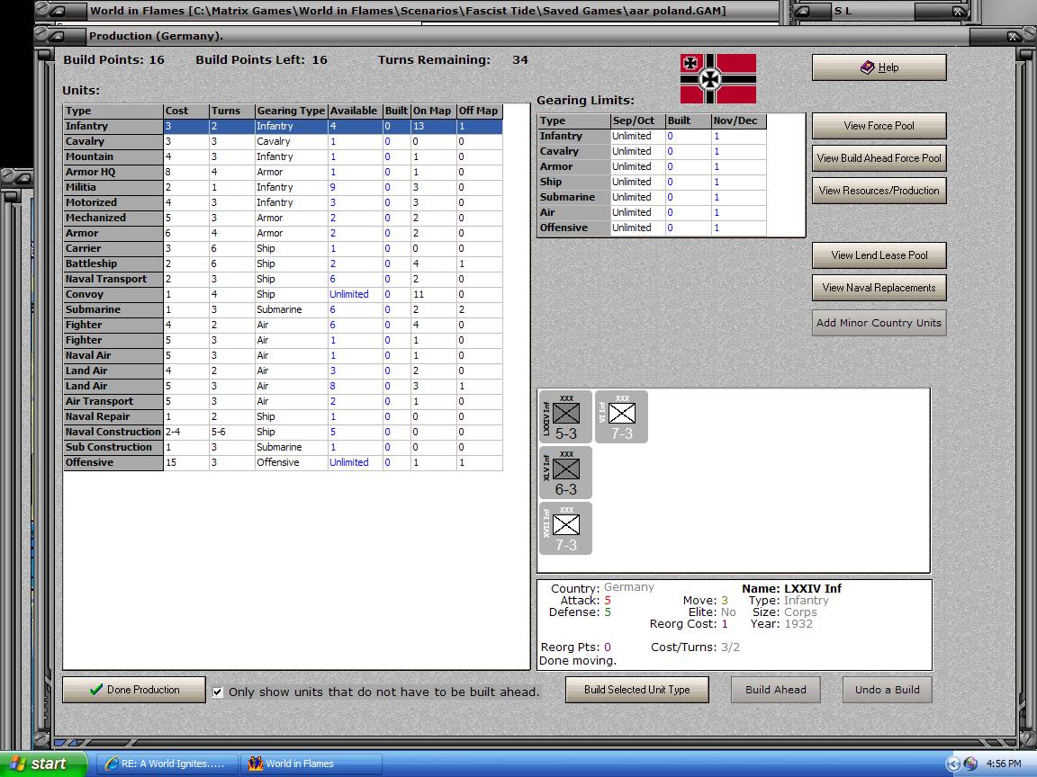The height and width of the screenshot is (777, 1037).
Task: Toggle only show units not built ahead
Action: coord(218,692)
